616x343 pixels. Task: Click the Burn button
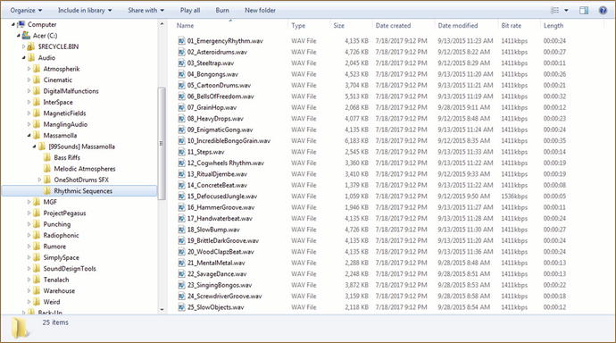click(x=222, y=10)
